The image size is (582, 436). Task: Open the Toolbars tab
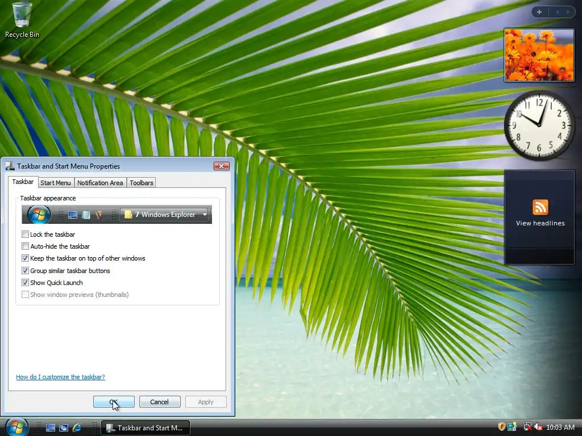point(142,183)
